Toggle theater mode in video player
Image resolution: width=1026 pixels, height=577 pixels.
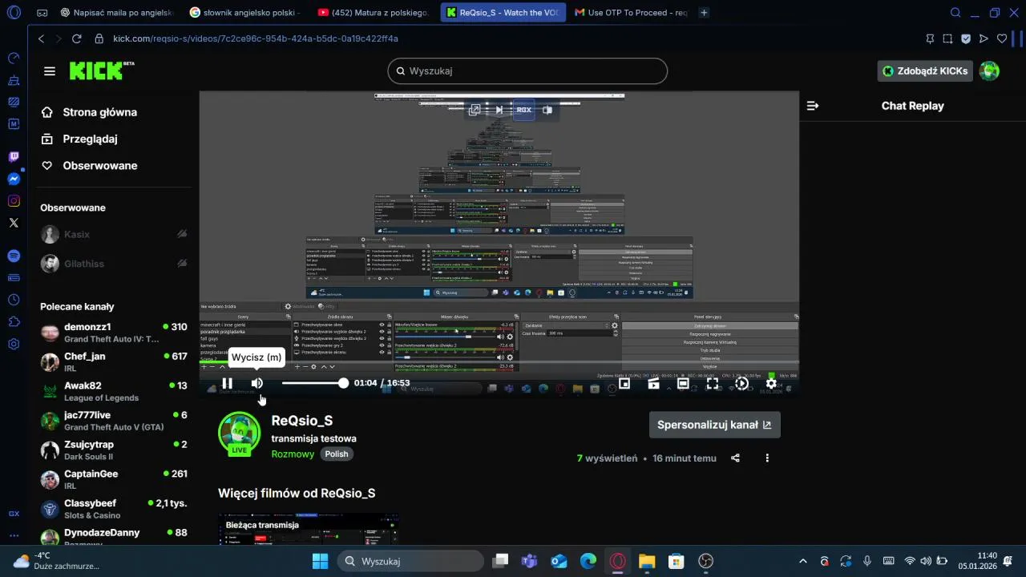point(683,384)
